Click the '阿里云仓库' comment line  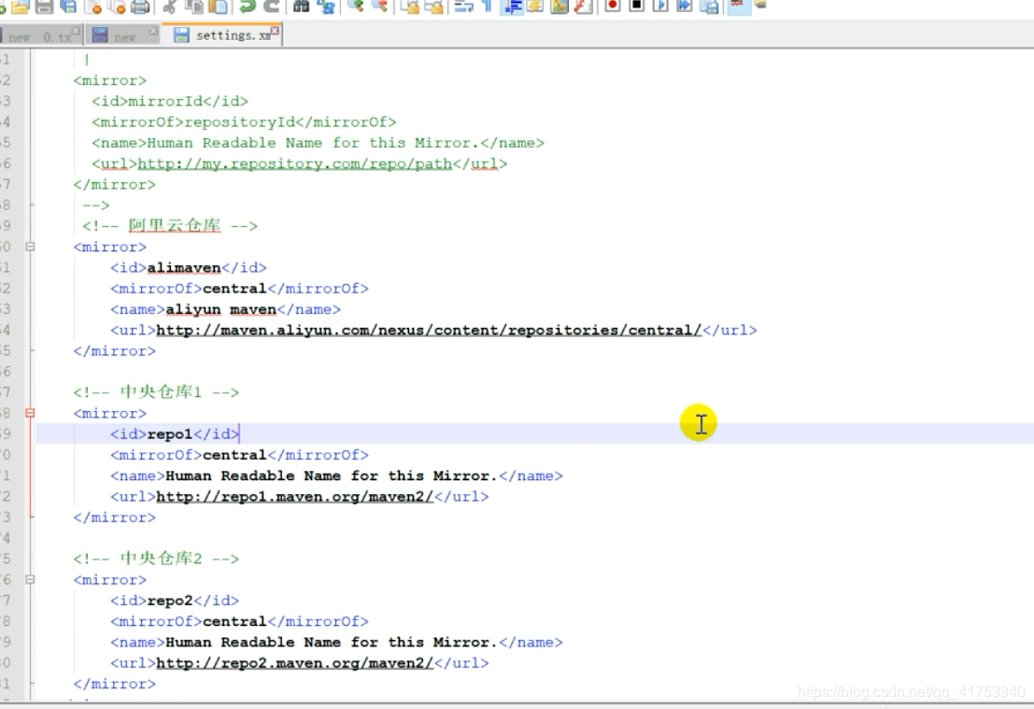pyautogui.click(x=169, y=225)
